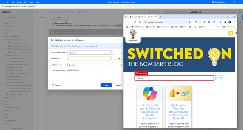Screen dimensions: 243x130
Task: Click Cancel in the dialog
Action: (118, 85)
